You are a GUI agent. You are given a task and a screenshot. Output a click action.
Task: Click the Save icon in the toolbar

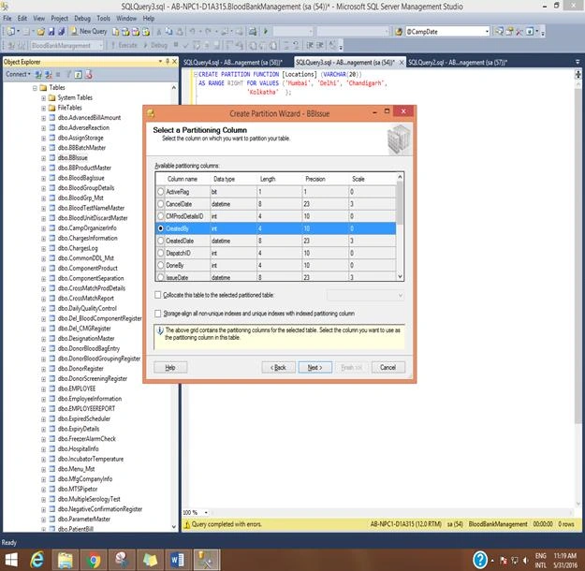pyautogui.click(x=51, y=32)
